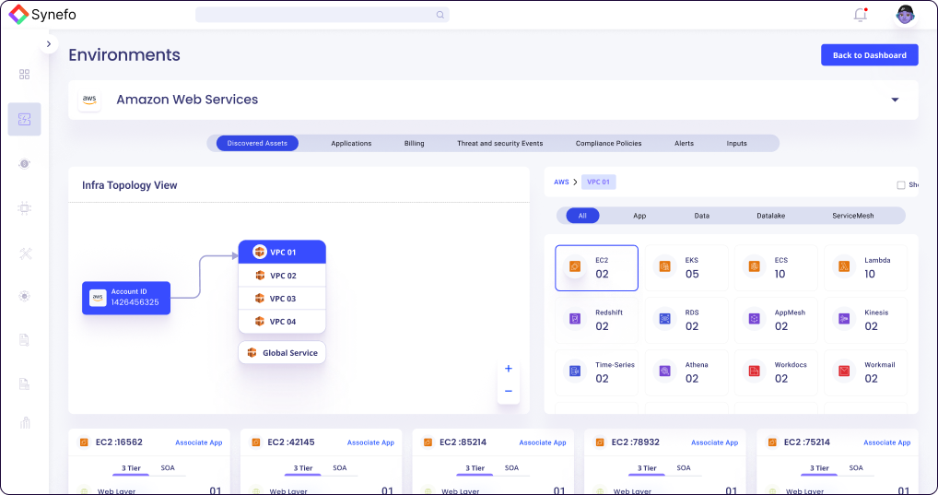Image resolution: width=938 pixels, height=495 pixels.
Task: Open the EC2 service card icon
Action: pyautogui.click(x=575, y=266)
